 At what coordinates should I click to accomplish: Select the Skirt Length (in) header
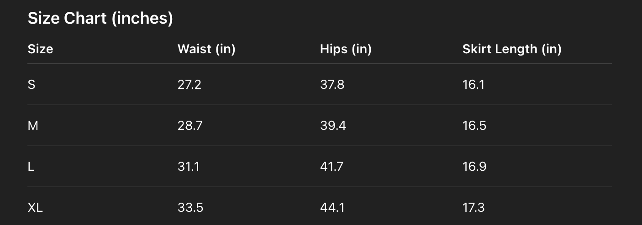pos(512,49)
